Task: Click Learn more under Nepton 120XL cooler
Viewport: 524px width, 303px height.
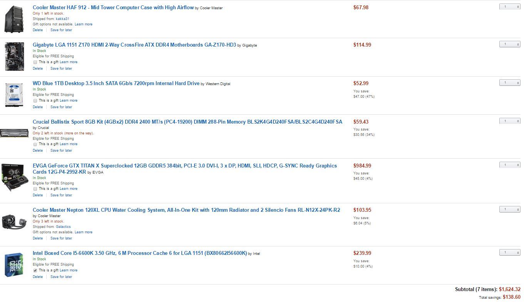Action: tap(84, 232)
